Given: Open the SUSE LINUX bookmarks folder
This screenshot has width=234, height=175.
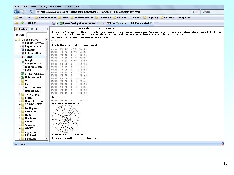Looking at the screenshot, I should (24, 17).
